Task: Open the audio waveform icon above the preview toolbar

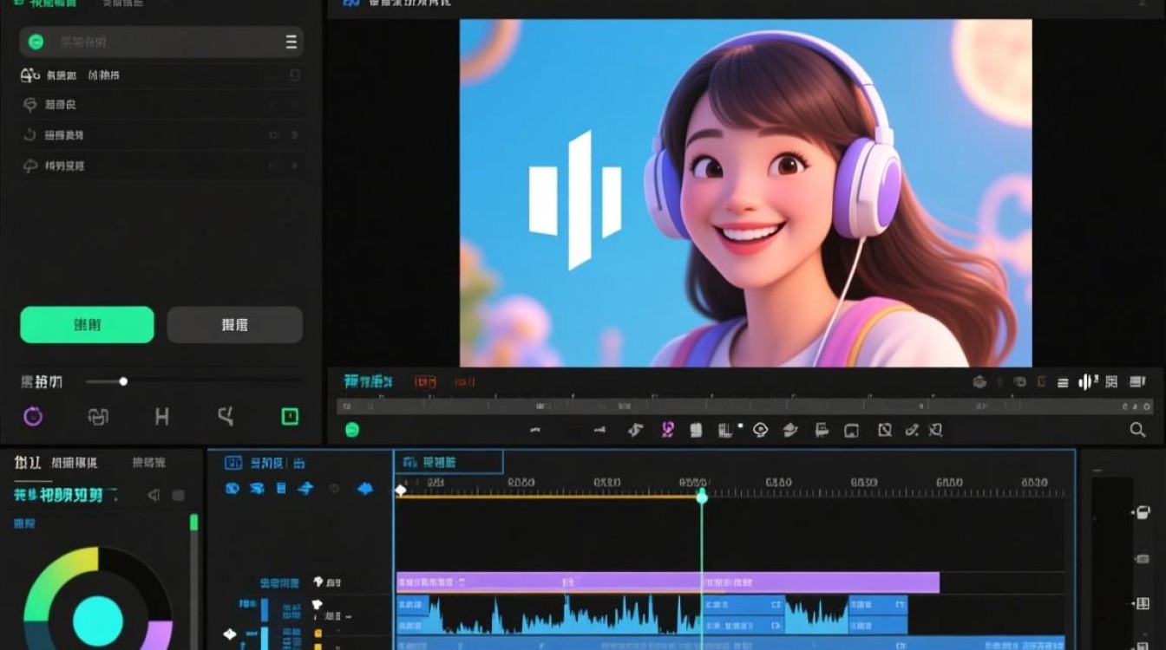Action: pos(1083,381)
